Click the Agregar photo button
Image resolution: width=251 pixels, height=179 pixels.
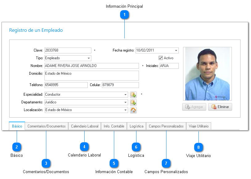[194, 107]
